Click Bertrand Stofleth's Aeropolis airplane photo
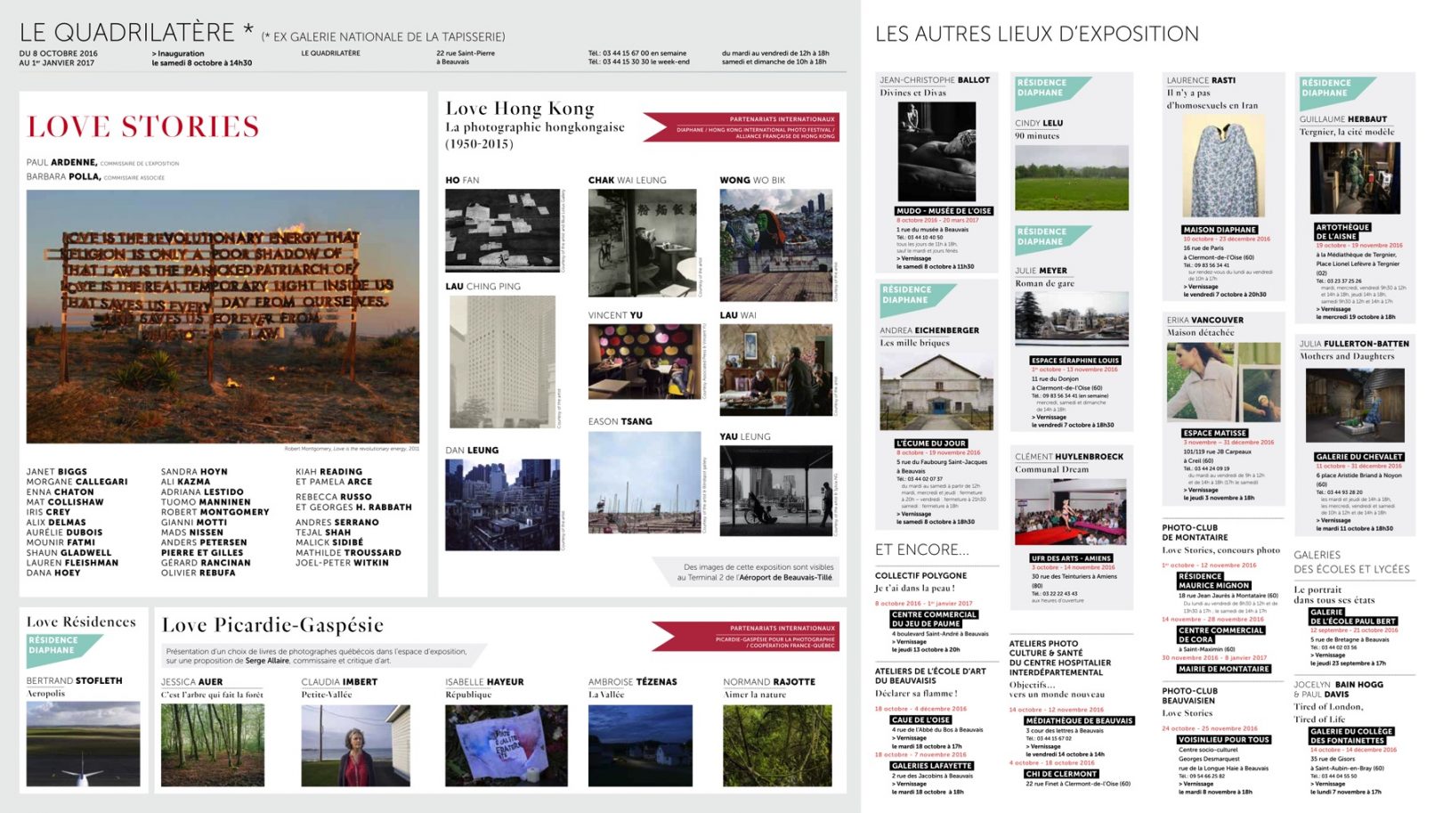 click(x=83, y=744)
